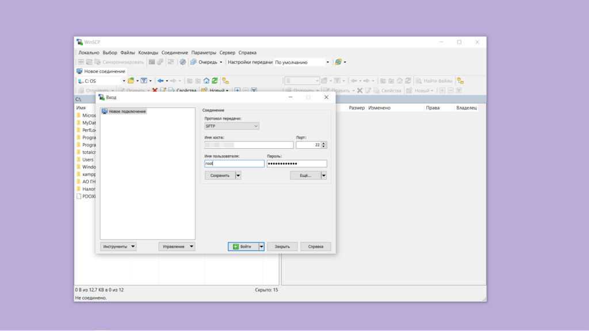Open local folder with yellow folder icon
The image size is (589, 331).
coord(131,81)
